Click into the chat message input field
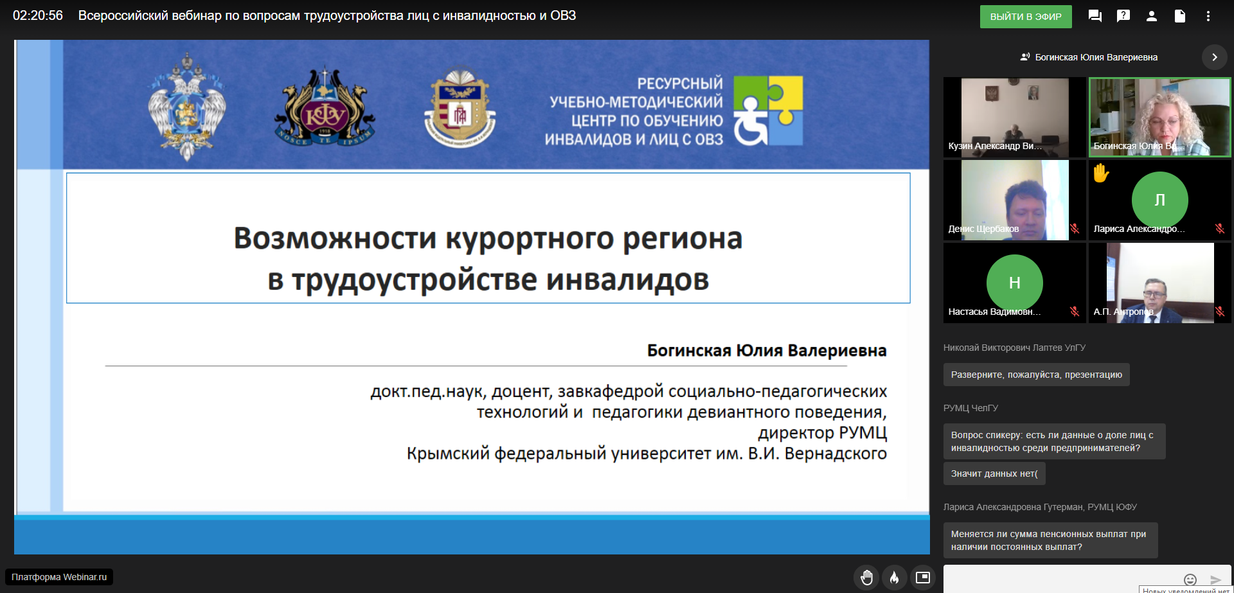 click(1060, 579)
